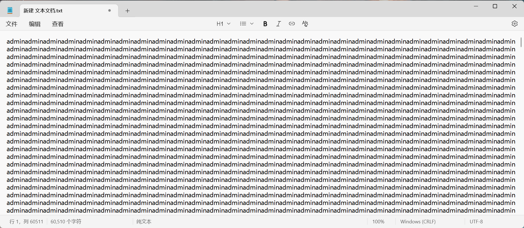Click the vertical scrollbar thumb
524x228 pixels.
coord(521,42)
